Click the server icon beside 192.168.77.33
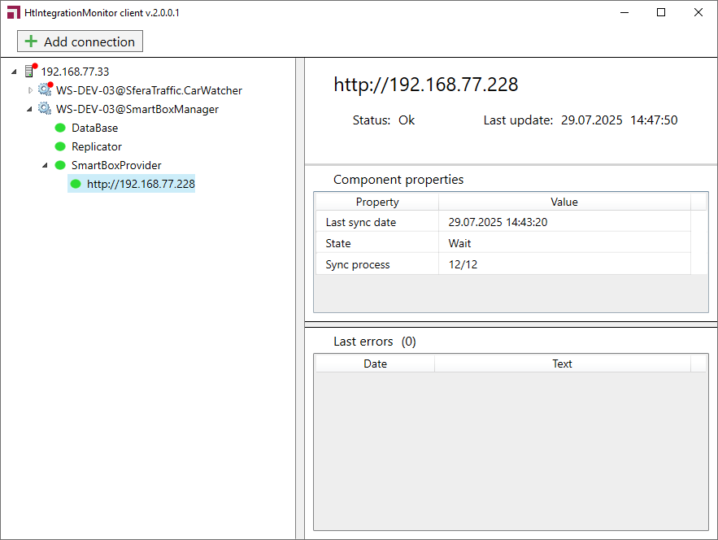The height and width of the screenshot is (540, 718). coord(30,72)
